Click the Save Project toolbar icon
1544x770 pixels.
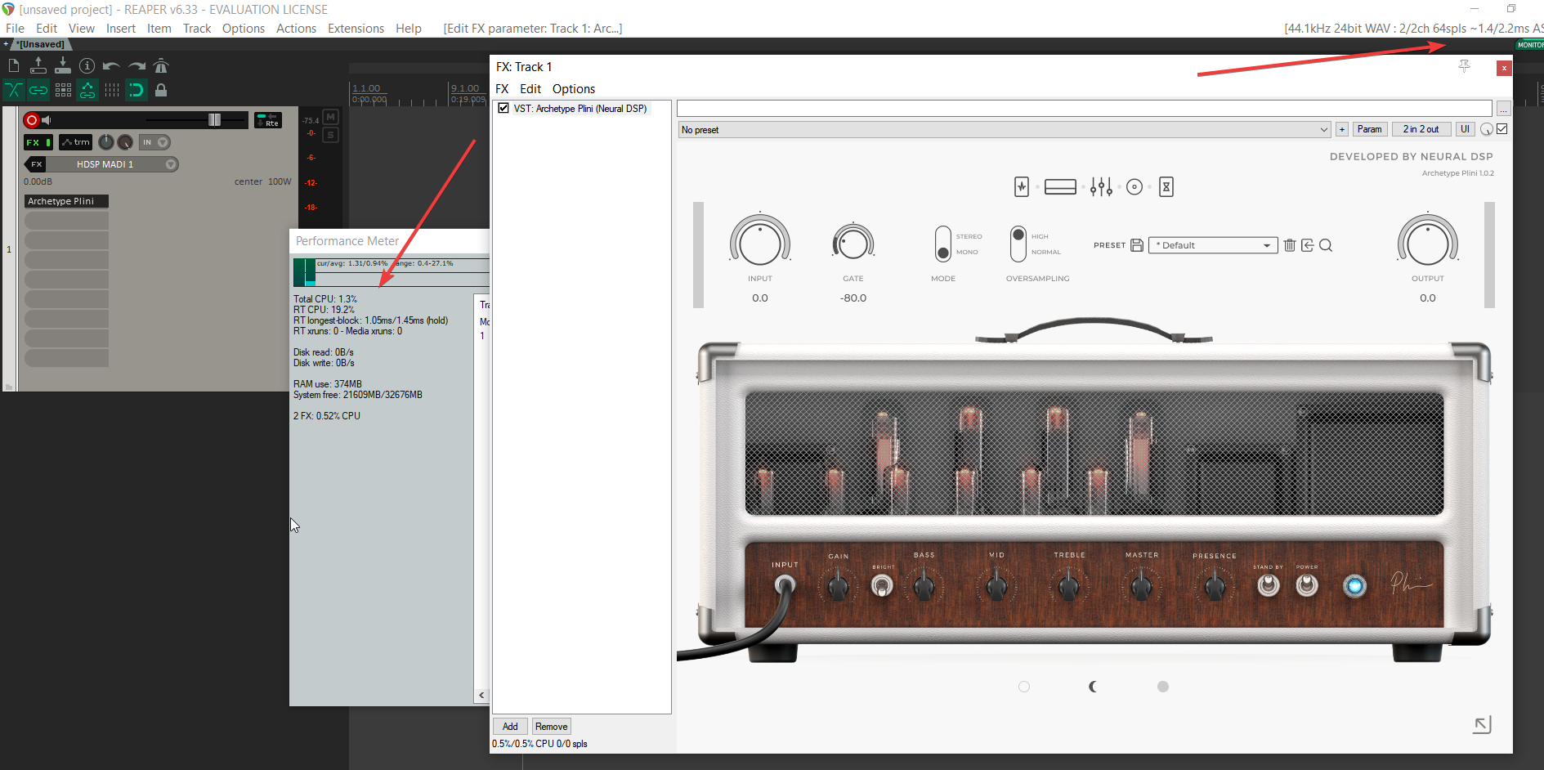63,65
